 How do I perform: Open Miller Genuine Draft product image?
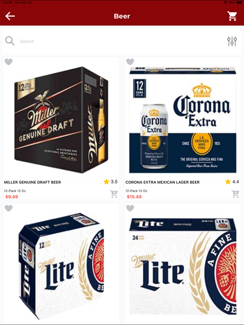(61, 120)
